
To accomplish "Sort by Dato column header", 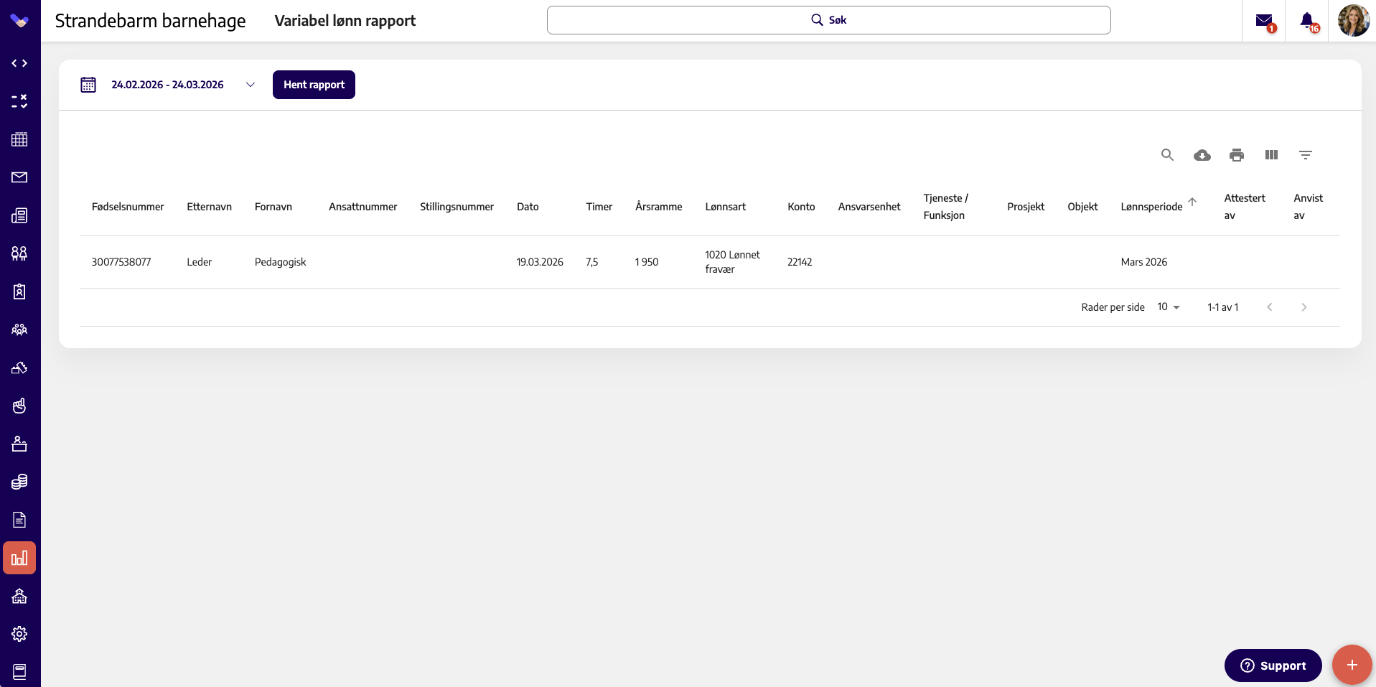I will tap(528, 207).
